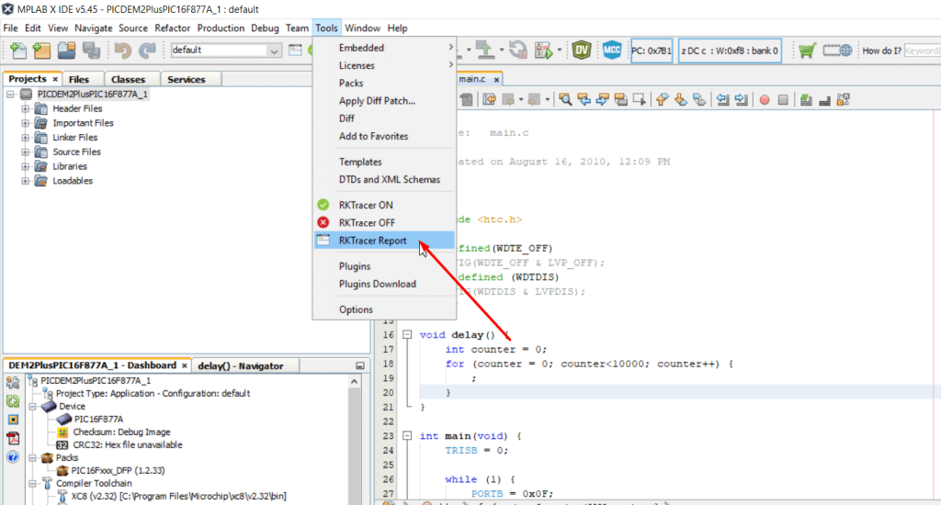The width and height of the screenshot is (941, 505).
Task: Expand the Loadables folder
Action: click(25, 181)
